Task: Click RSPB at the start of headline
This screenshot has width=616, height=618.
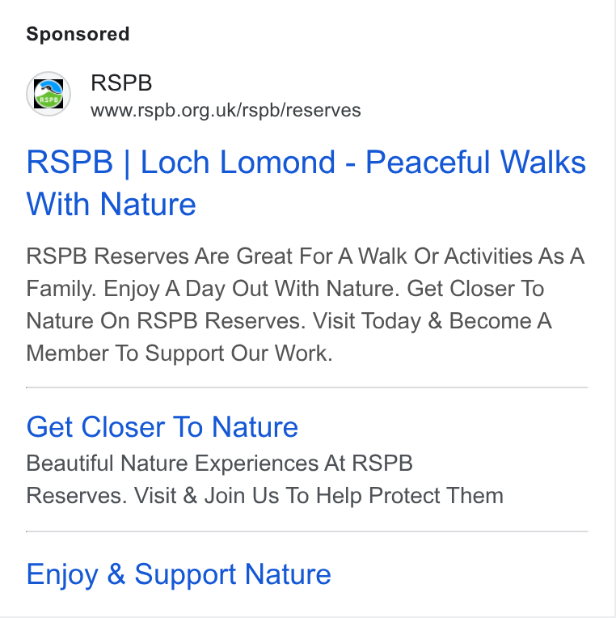Action: coord(70,162)
